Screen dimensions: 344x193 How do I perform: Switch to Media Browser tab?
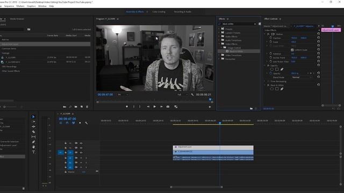point(17,19)
